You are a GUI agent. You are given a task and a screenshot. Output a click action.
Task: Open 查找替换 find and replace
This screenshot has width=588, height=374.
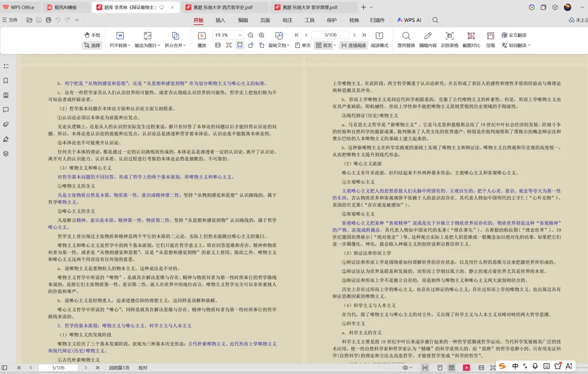406,40
